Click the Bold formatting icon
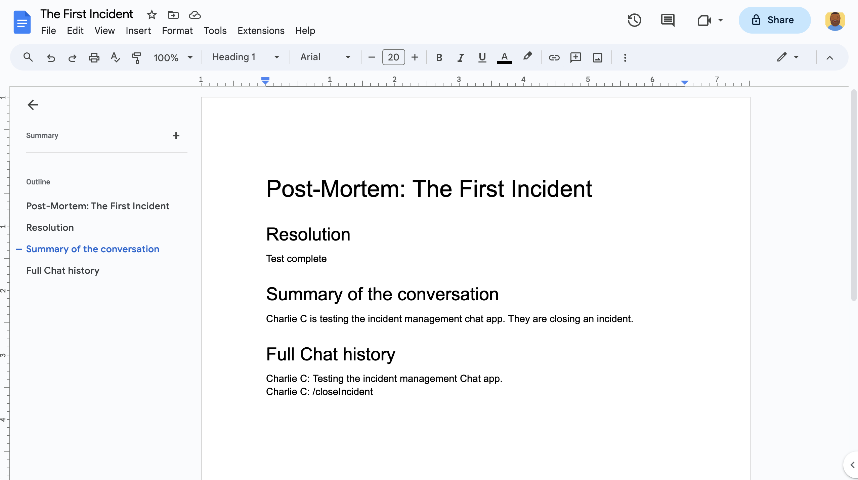 click(438, 57)
